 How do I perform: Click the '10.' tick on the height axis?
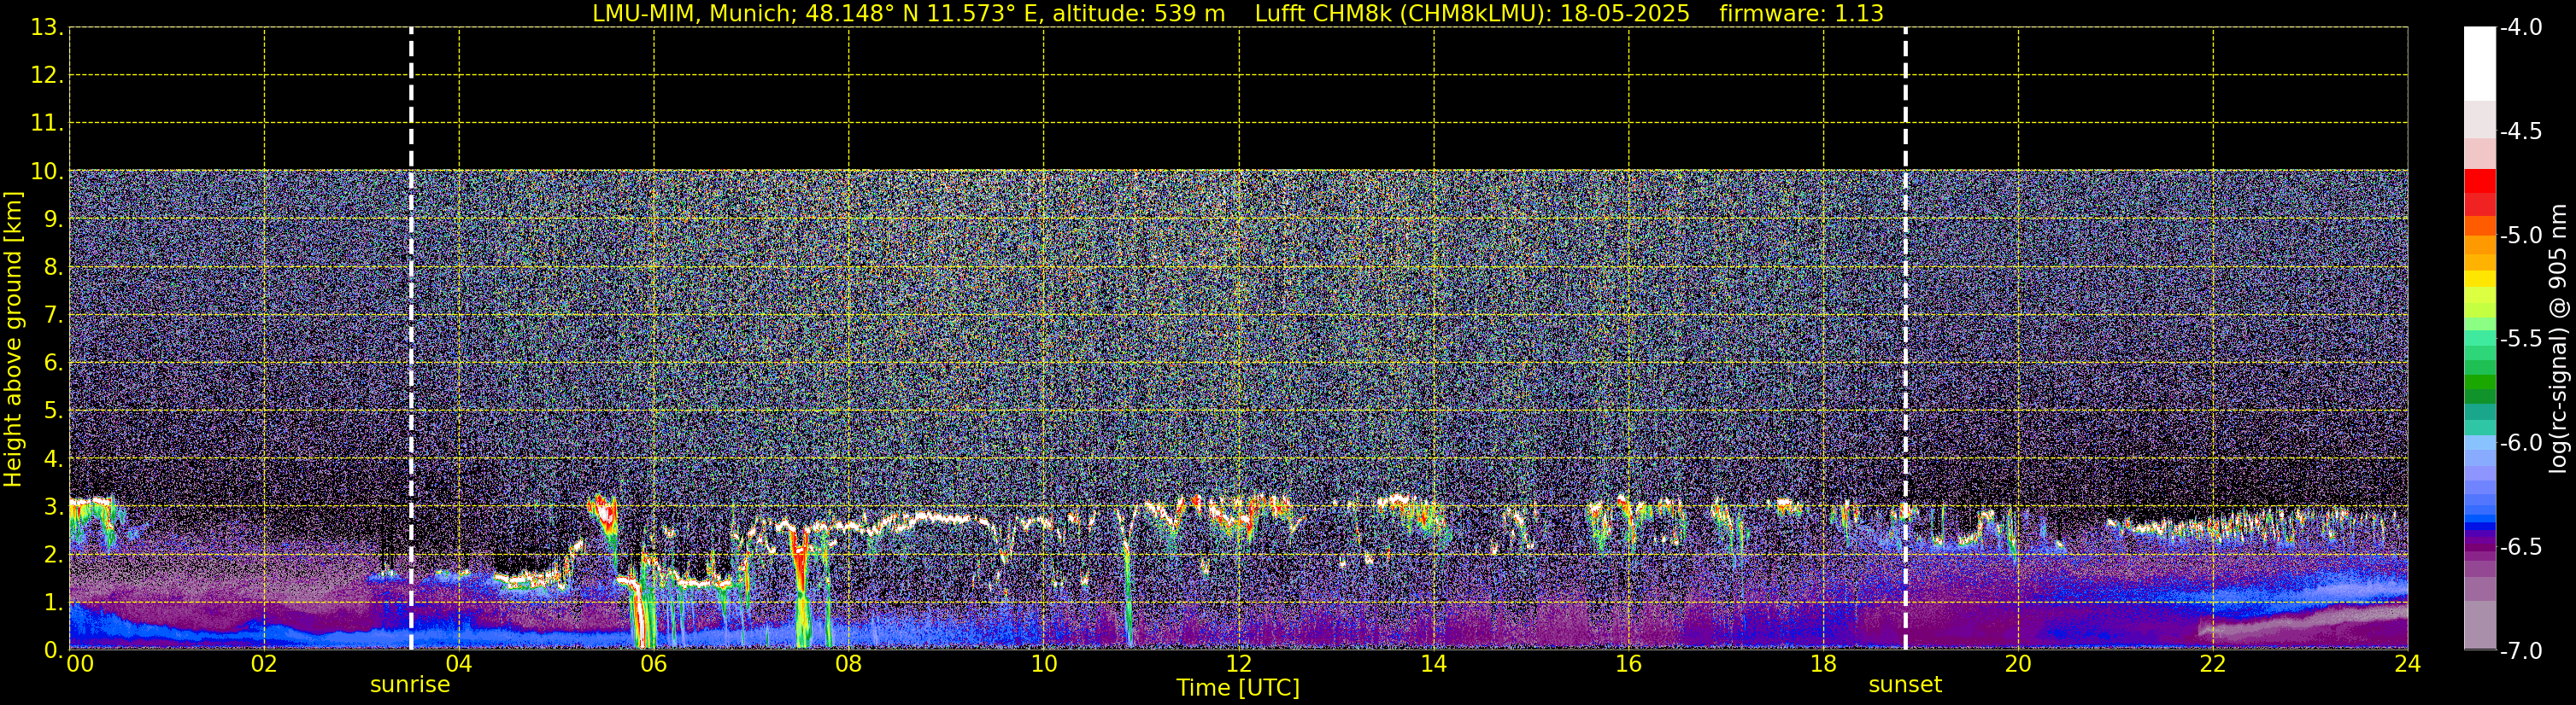click(x=46, y=172)
